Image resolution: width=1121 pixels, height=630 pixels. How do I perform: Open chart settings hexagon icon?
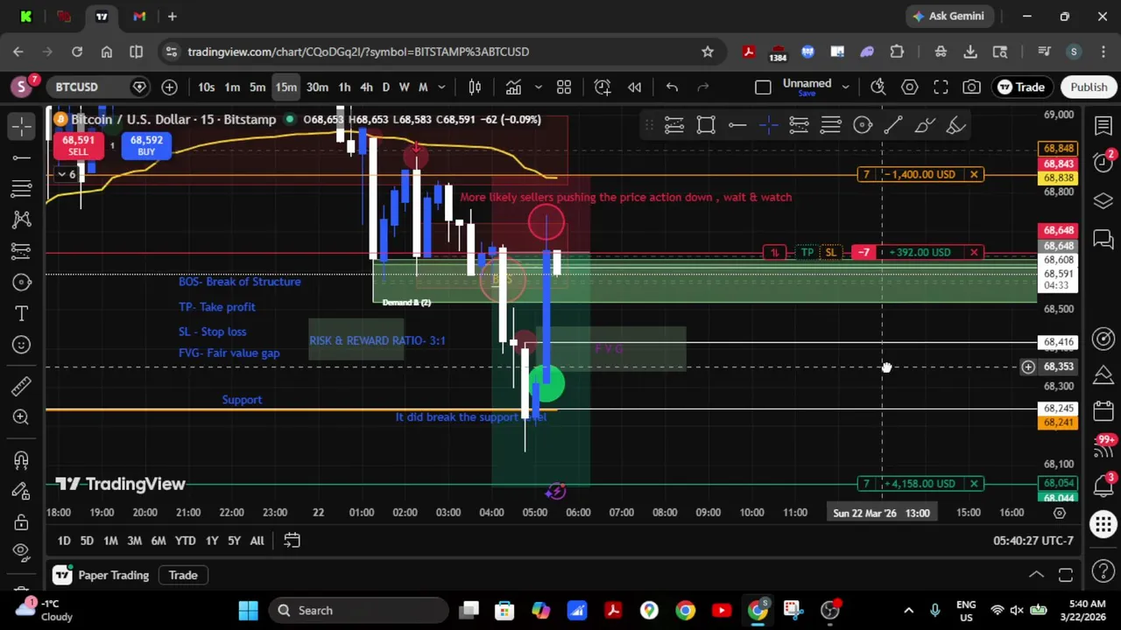tap(910, 87)
